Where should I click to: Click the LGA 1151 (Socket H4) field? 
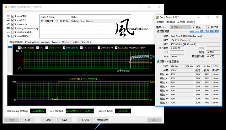195,40
